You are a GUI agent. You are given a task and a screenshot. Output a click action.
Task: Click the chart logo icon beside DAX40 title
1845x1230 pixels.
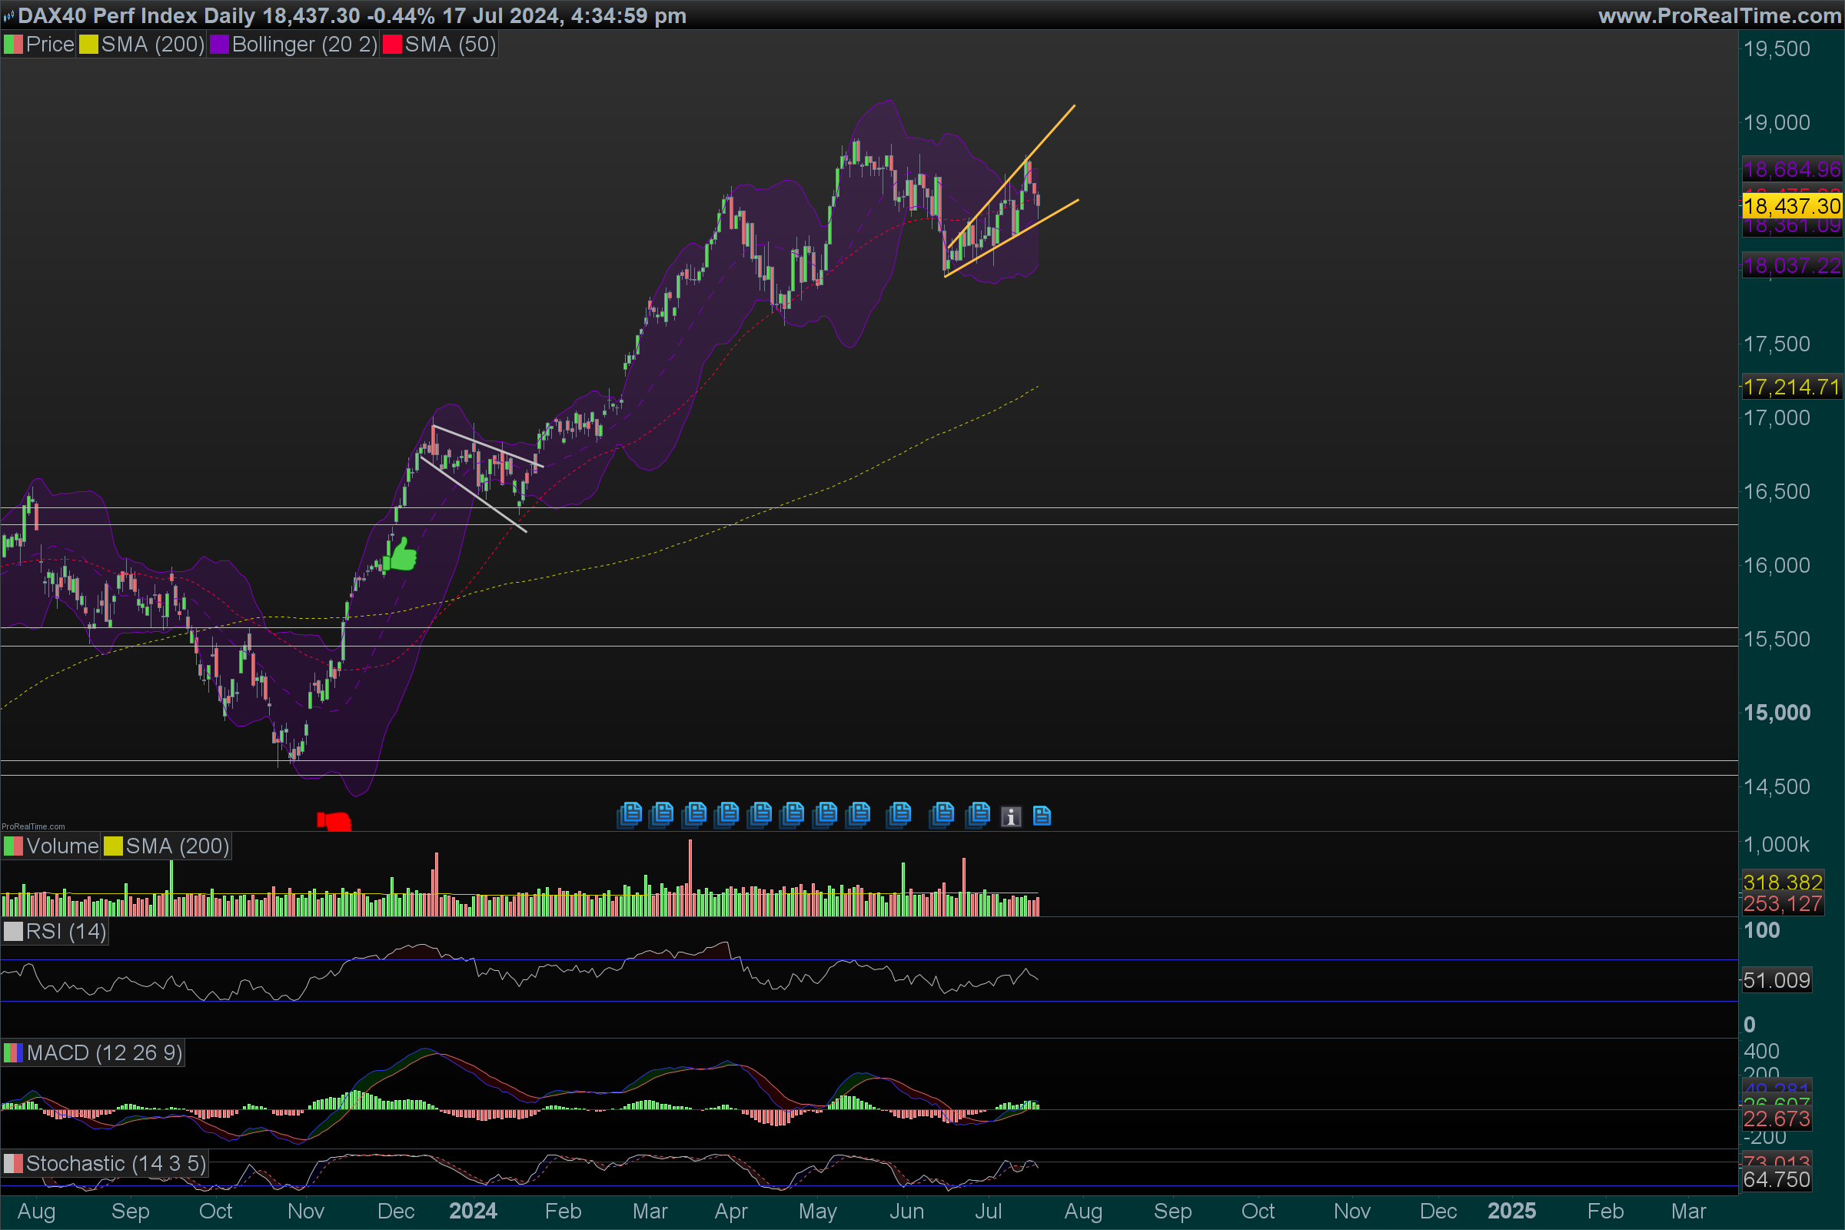[8, 15]
